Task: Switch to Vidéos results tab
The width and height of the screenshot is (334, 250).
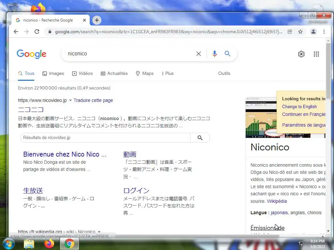Action: click(82, 73)
